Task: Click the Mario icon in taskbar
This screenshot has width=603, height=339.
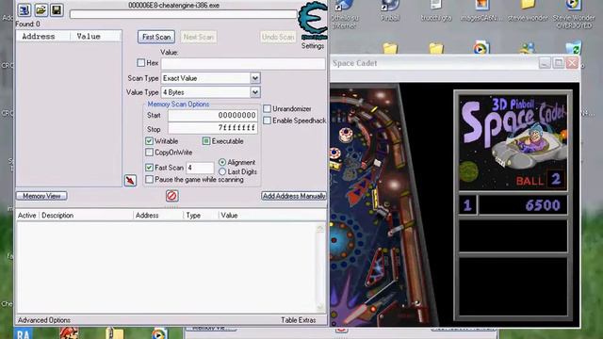Action: [x=69, y=333]
